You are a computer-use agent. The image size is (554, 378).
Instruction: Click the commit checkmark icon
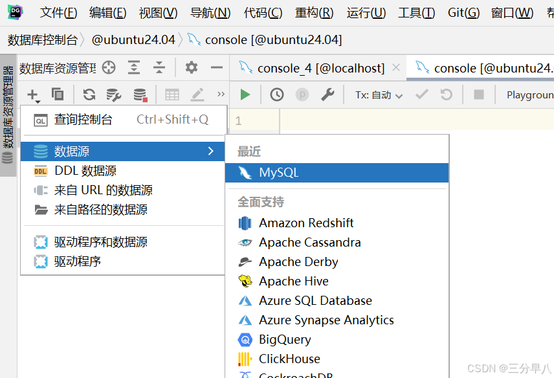422,94
